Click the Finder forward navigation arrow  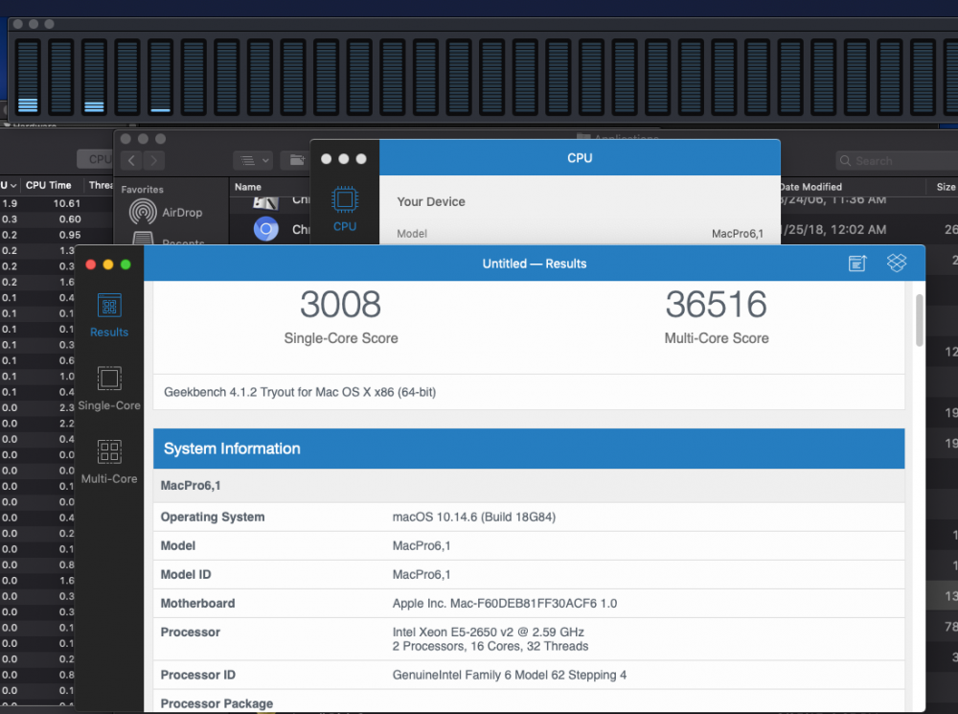point(154,160)
